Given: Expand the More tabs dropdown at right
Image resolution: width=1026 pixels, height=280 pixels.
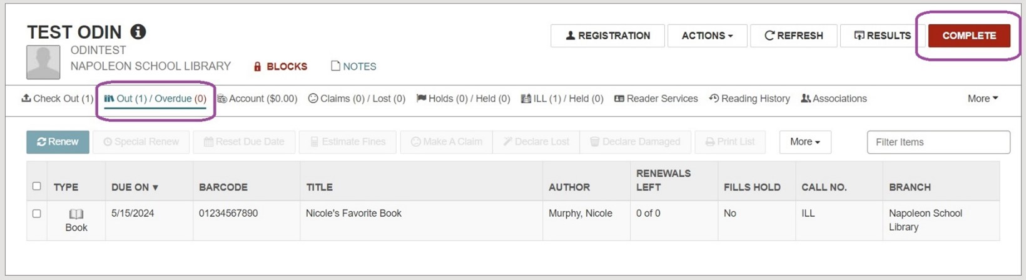Looking at the screenshot, I should click(983, 99).
